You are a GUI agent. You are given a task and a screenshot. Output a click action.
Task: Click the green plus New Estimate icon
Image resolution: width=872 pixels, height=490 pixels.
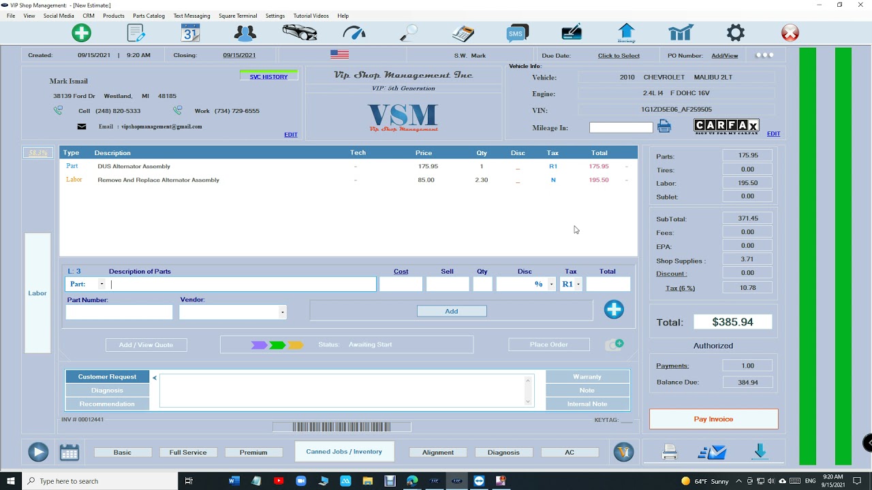81,33
